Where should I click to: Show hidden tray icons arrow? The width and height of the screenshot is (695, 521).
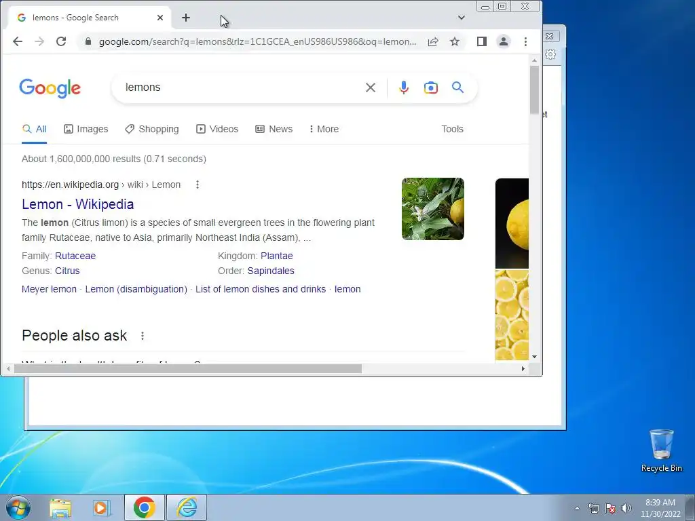577,508
